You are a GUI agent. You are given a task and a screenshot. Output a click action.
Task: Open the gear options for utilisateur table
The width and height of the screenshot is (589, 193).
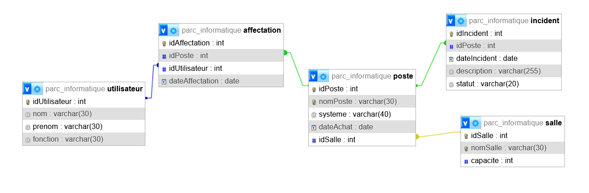37,89
